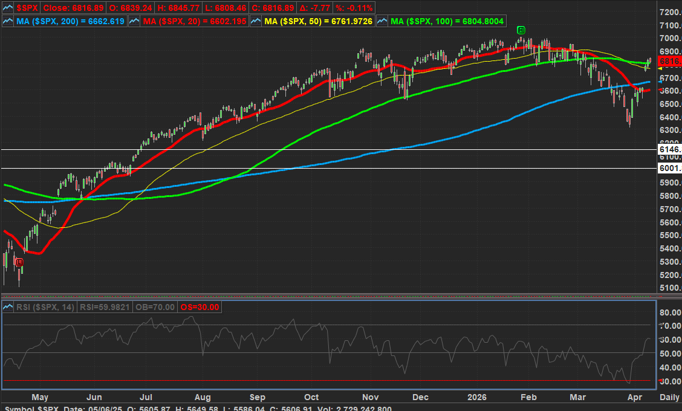Select the MA ($SPX, 200) indicator label
Image resolution: width=682 pixels, height=411 pixels.
71,21
